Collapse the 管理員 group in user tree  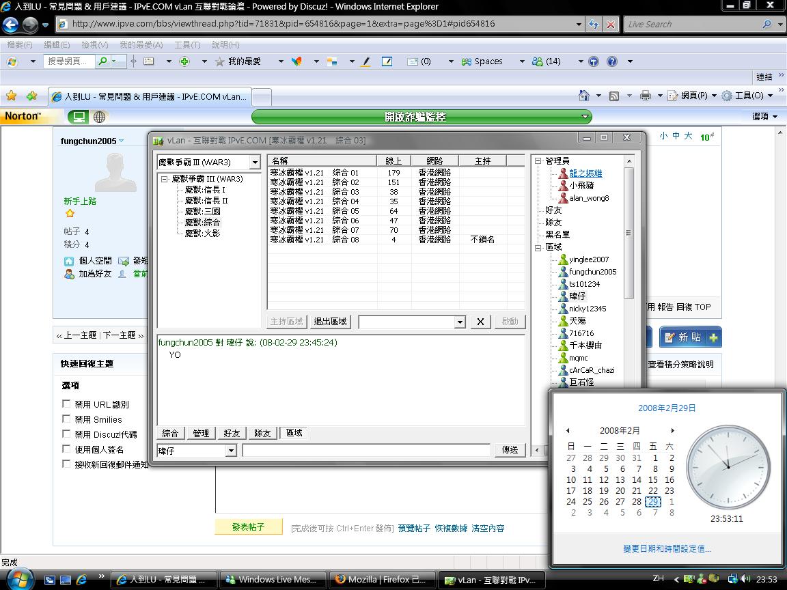(538, 161)
